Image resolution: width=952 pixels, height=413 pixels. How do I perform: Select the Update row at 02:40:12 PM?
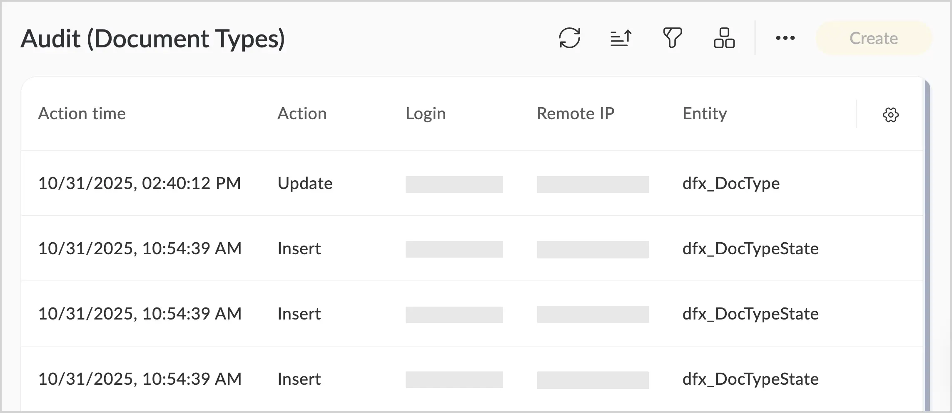coord(472,183)
